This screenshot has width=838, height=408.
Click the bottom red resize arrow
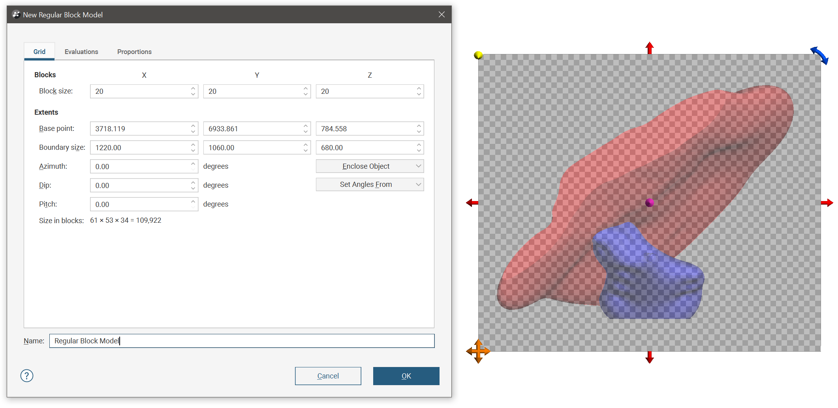(650, 357)
